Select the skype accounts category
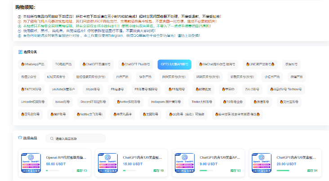The width and height of the screenshot is (329, 181). pos(93,89)
